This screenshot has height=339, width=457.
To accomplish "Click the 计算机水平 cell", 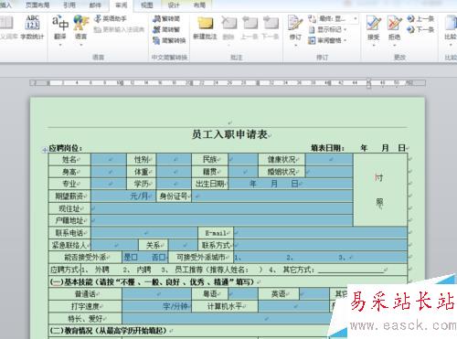I will (225, 306).
